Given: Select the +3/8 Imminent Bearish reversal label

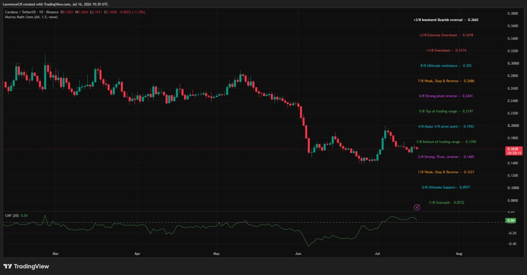Looking at the screenshot, I should (x=446, y=20).
